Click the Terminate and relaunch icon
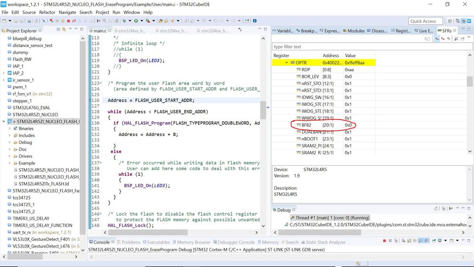Image resolution: width=474 pixels, height=267 pixels. [x=51, y=21]
